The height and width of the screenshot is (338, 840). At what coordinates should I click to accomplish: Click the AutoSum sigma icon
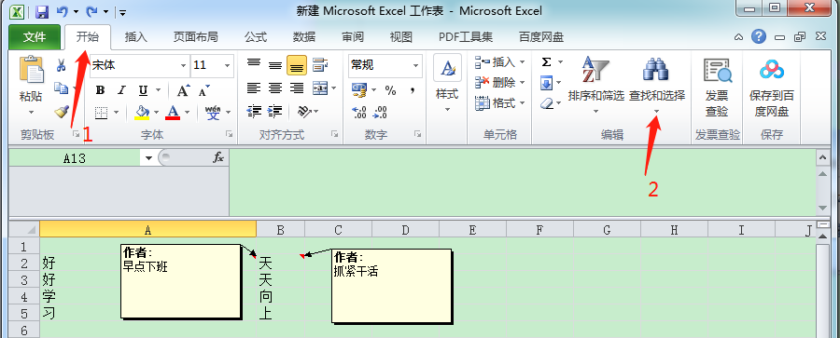(546, 62)
